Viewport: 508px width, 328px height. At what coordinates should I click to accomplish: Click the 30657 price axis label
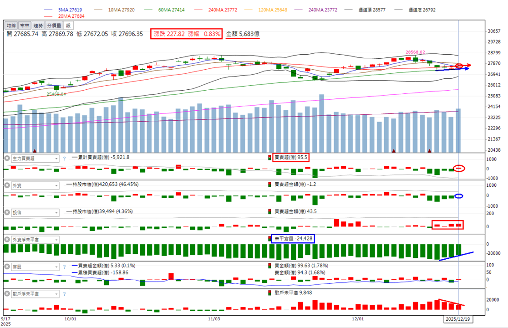pos(494,31)
